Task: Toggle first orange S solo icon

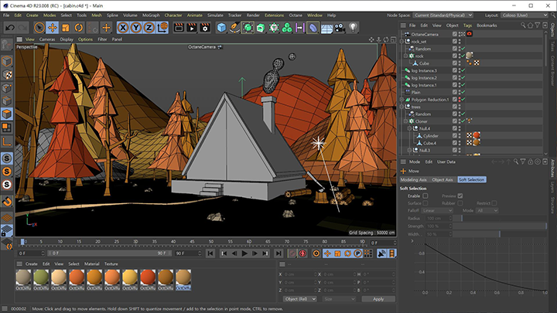Action: pyautogui.click(x=7, y=172)
